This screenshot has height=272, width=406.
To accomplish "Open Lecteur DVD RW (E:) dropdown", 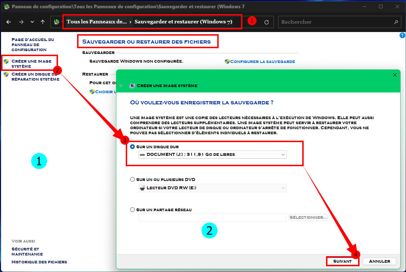I will (x=212, y=188).
